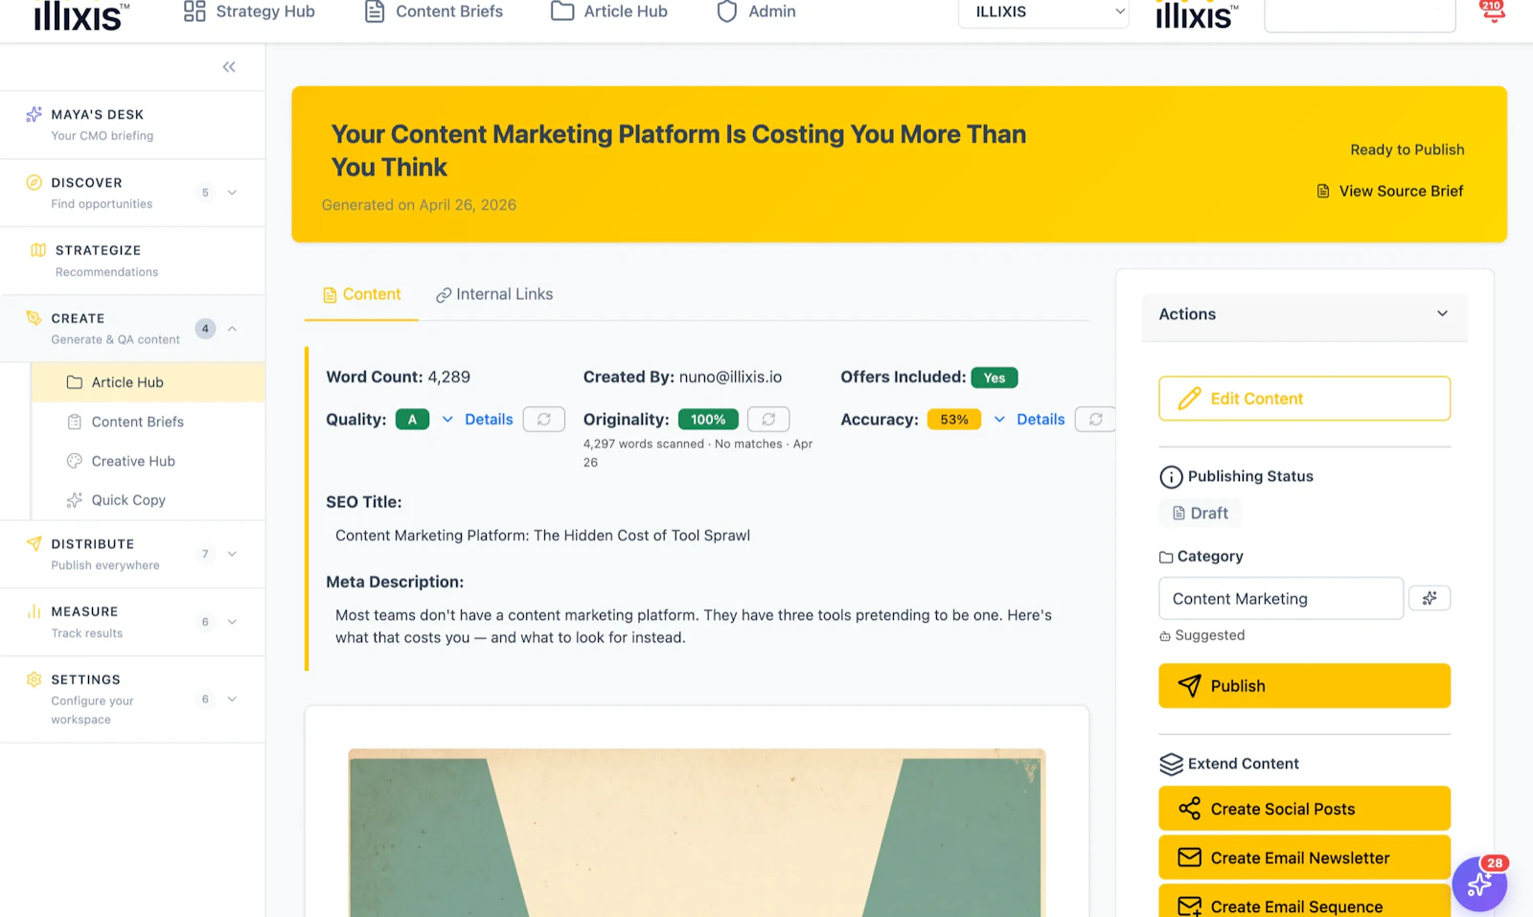Expand the Settings section

click(232, 699)
